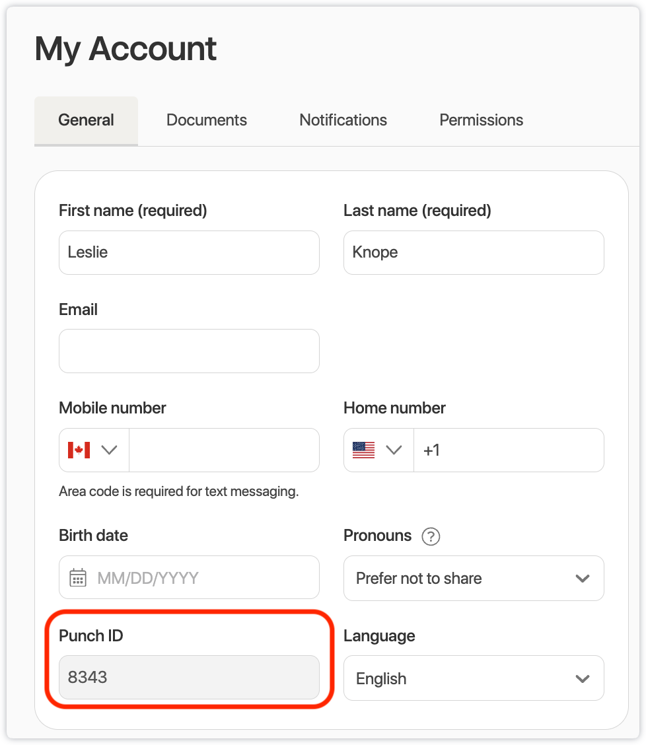
Task: Select the Permissions tab
Action: point(482,120)
